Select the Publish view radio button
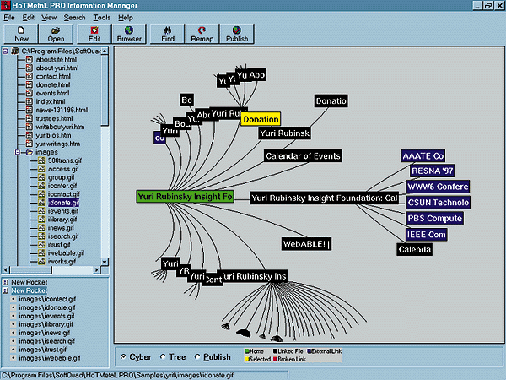Image resolution: width=506 pixels, height=380 pixels. (x=197, y=356)
